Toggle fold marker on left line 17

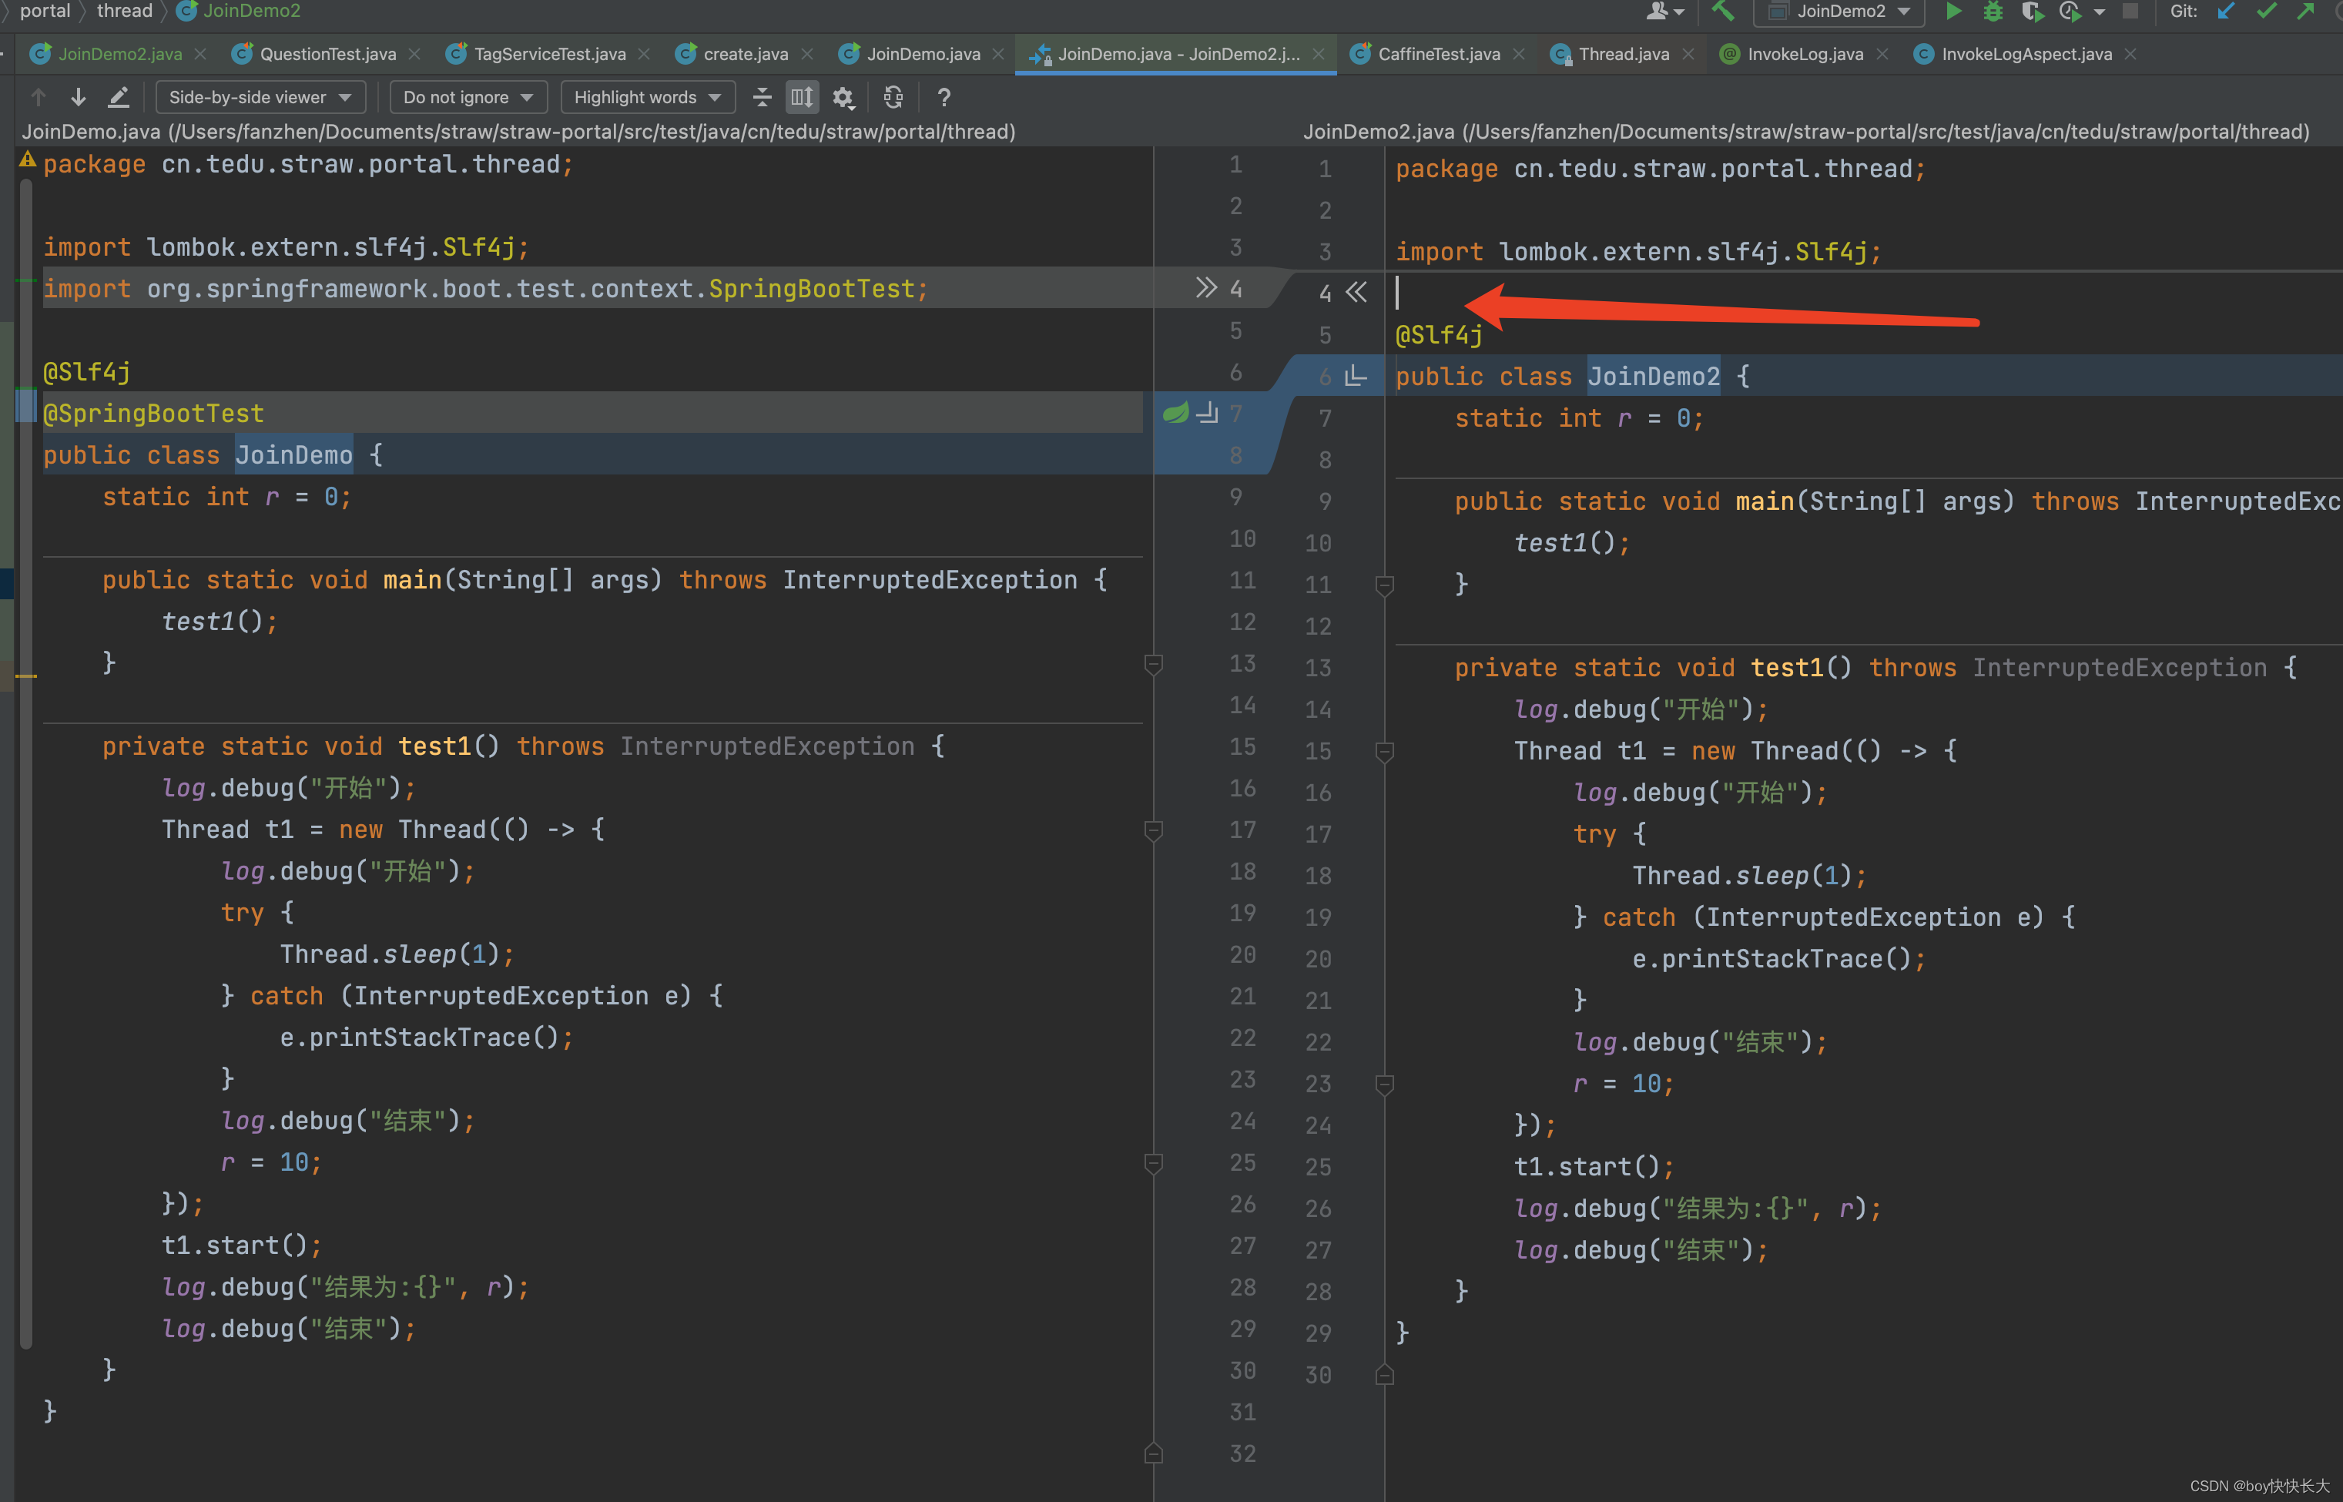coord(1152,831)
